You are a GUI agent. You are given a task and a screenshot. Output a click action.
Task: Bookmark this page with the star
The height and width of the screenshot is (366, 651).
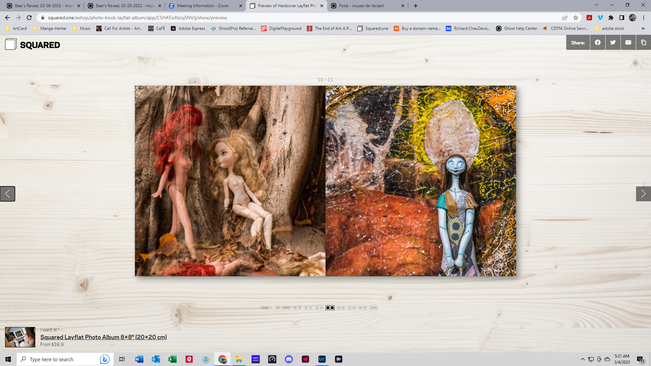pyautogui.click(x=576, y=18)
